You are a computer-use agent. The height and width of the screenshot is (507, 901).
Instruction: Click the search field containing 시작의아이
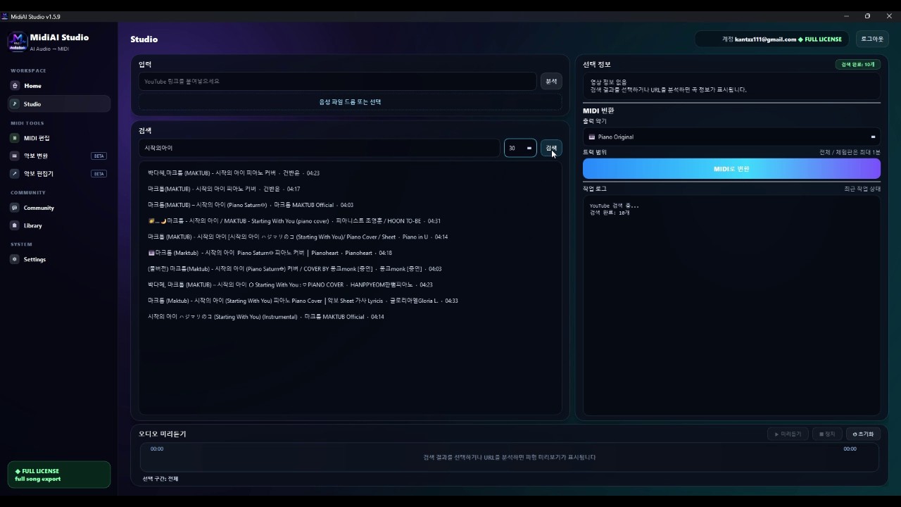319,148
